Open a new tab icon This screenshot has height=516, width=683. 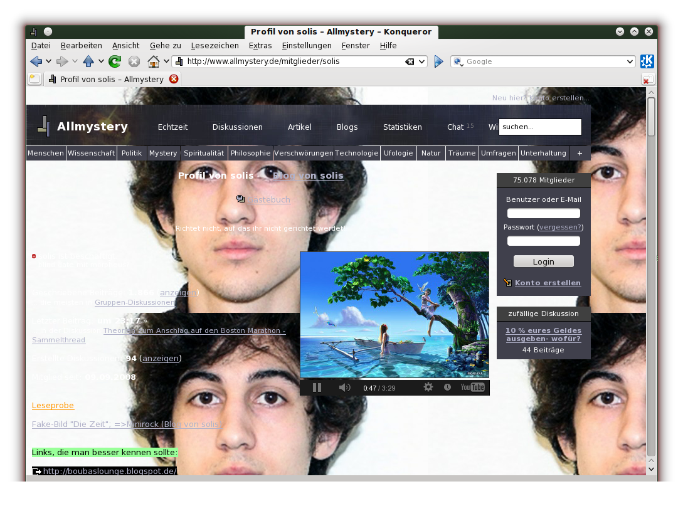click(x=35, y=79)
